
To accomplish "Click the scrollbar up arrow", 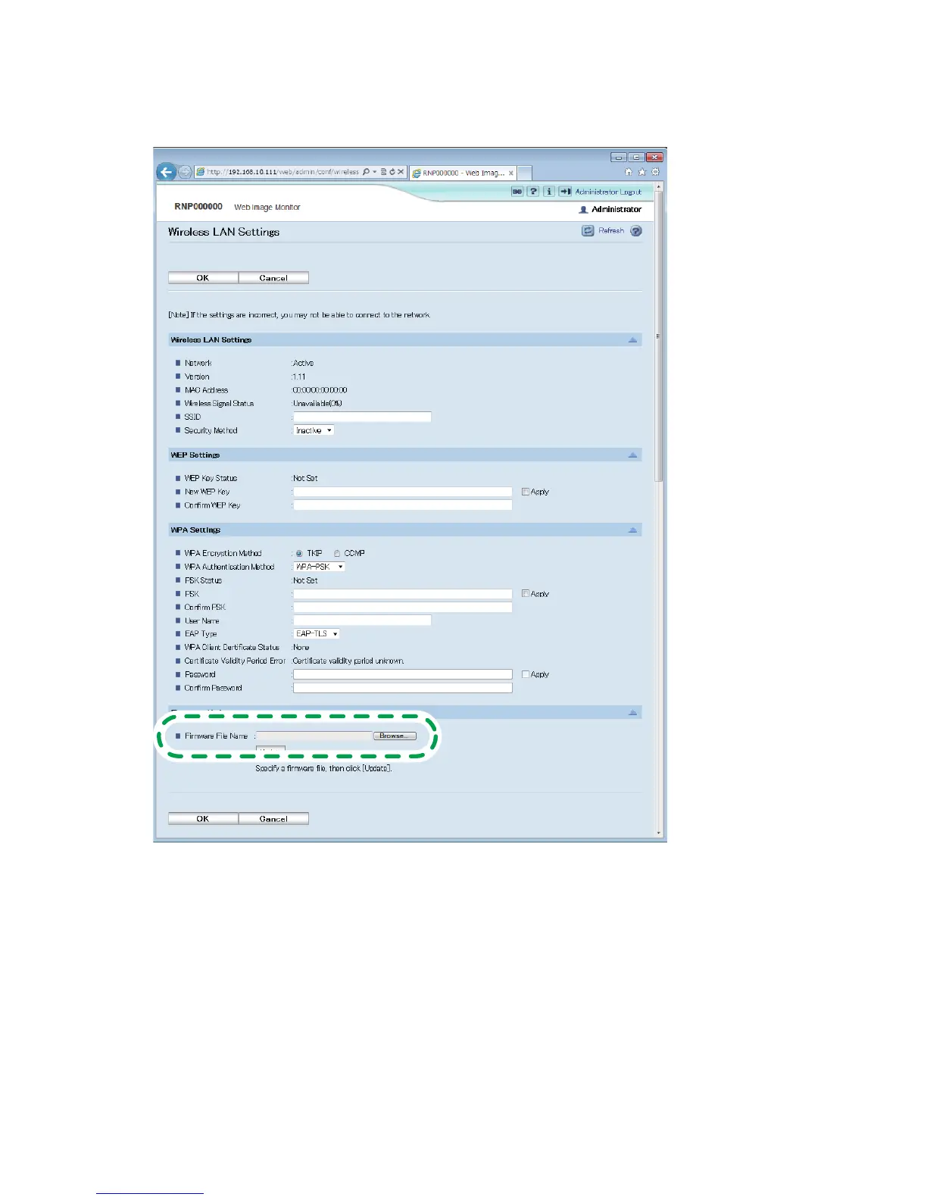I will pos(658,186).
